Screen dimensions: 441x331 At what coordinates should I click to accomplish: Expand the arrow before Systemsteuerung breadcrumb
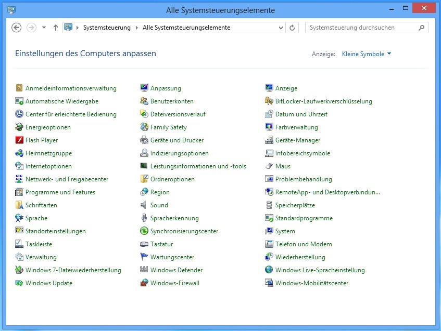tap(78, 28)
